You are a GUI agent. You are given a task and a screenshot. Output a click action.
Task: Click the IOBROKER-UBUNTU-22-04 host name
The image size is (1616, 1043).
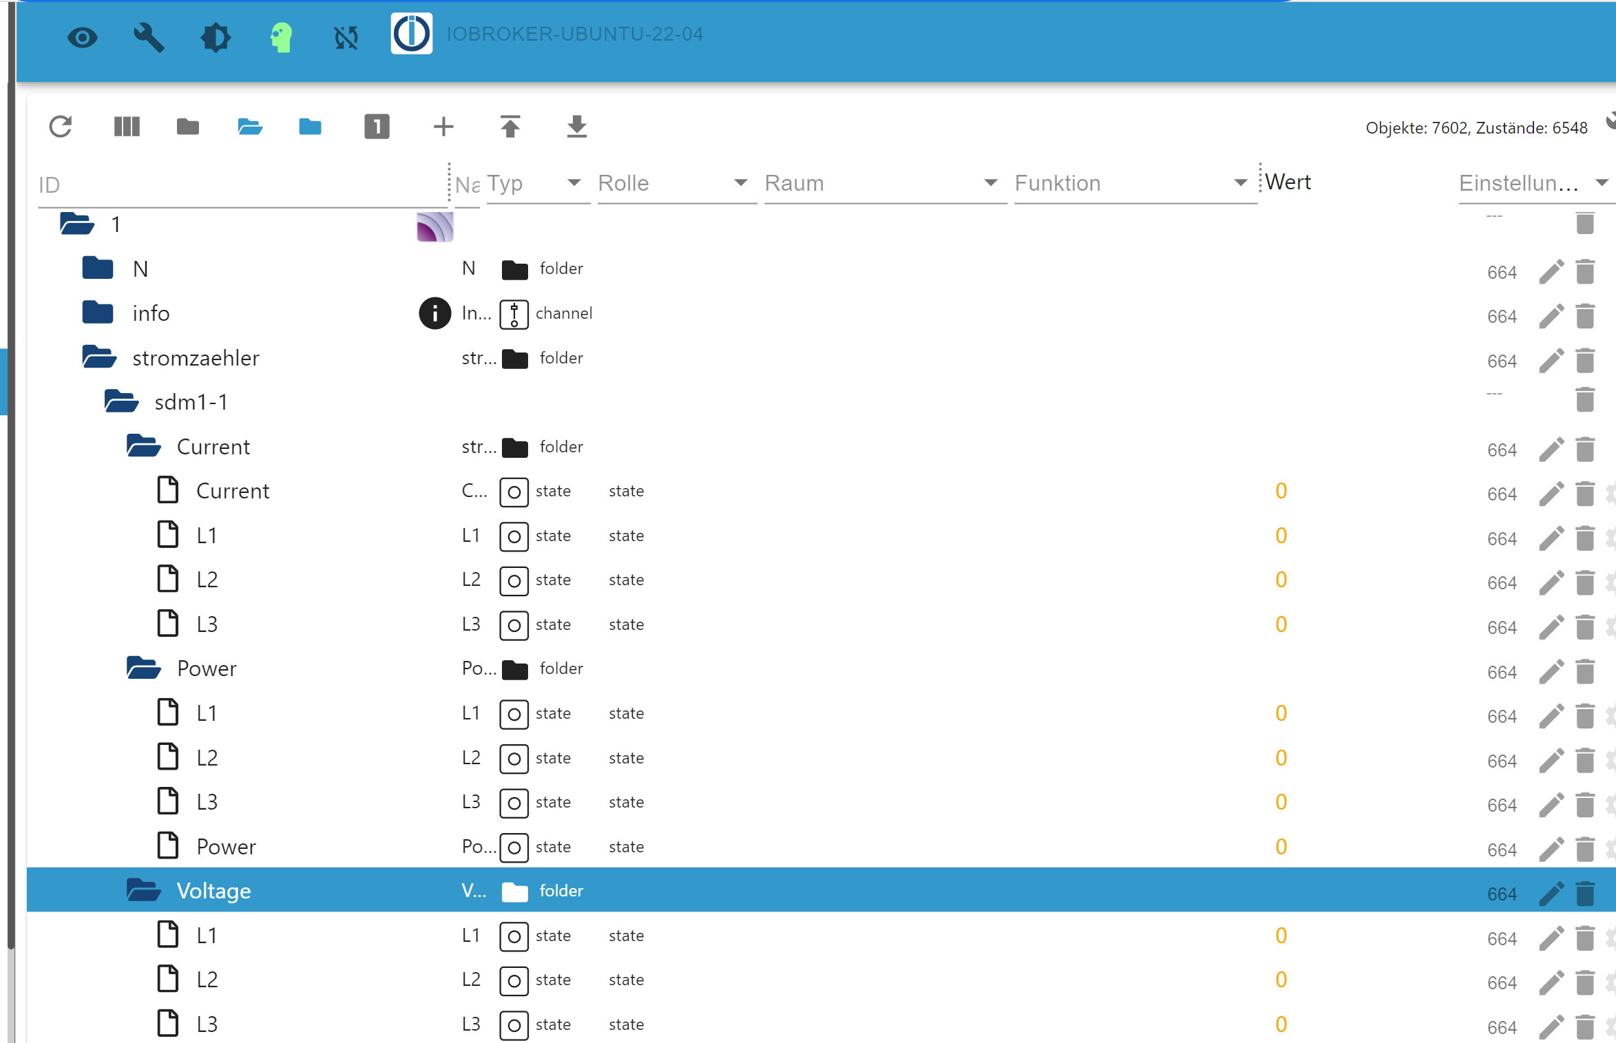[575, 34]
